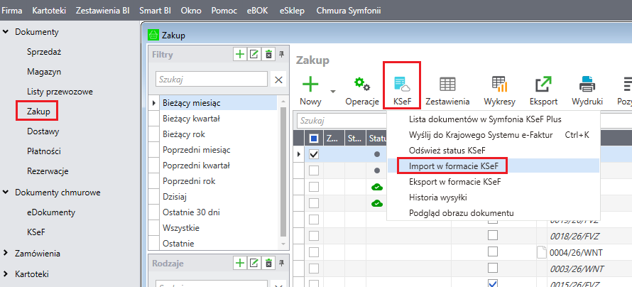Toggle the select-all header checkbox
The image size is (632, 287).
click(x=313, y=137)
